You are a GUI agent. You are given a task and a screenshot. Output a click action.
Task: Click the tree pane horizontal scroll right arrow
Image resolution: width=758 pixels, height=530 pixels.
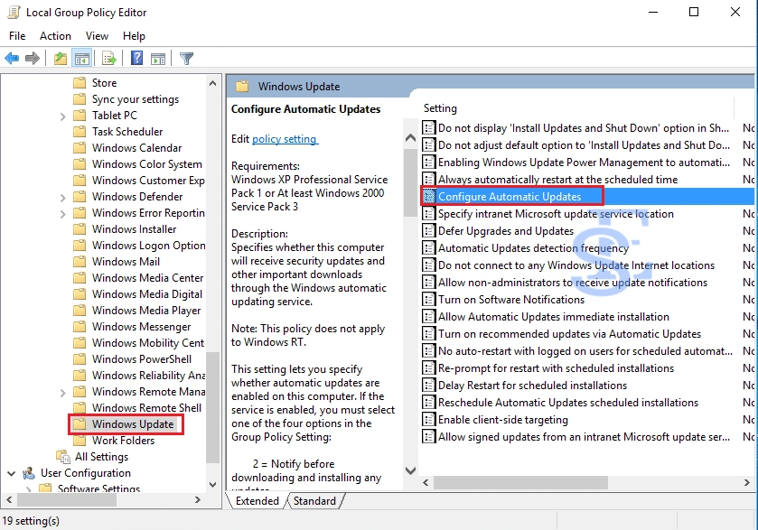tap(197, 499)
